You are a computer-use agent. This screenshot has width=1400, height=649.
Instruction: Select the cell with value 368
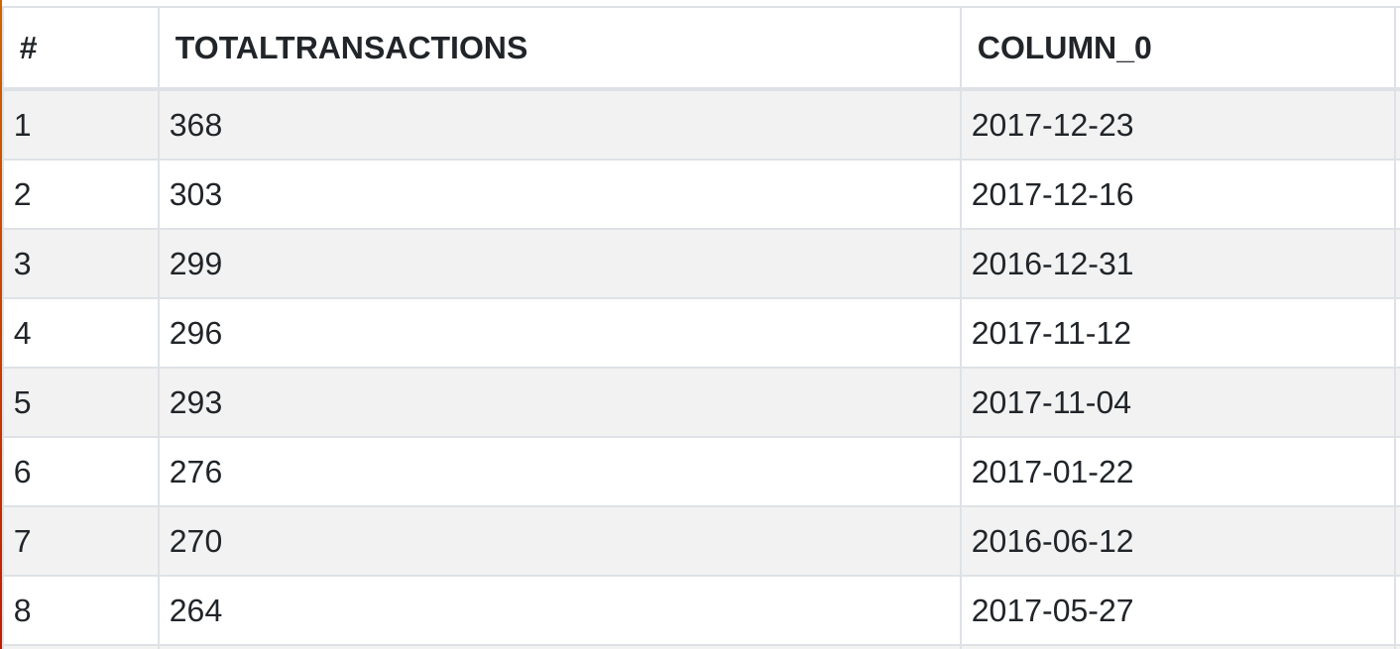coord(196,125)
